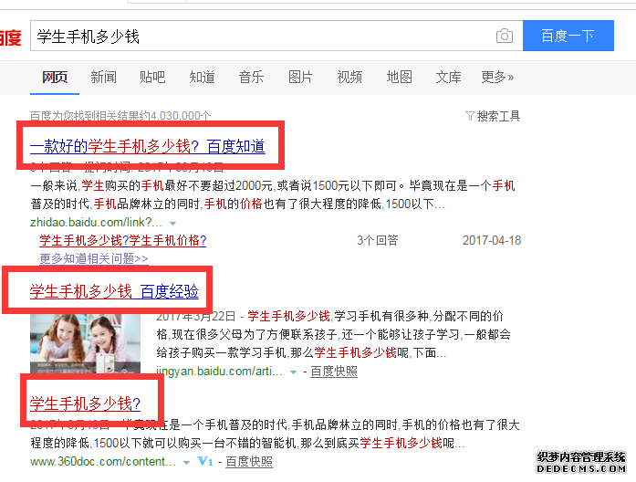Open the 音乐 tab
636x482 pixels.
pos(251,77)
